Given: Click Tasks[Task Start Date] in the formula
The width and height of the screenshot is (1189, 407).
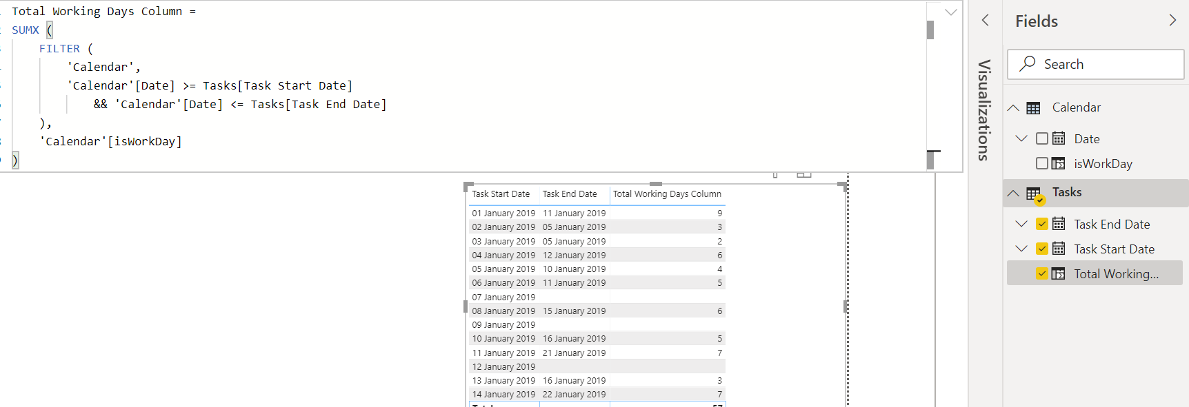Looking at the screenshot, I should point(277,85).
